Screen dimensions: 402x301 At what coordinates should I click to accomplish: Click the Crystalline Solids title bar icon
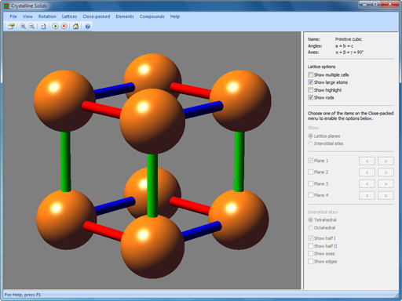click(6, 5)
